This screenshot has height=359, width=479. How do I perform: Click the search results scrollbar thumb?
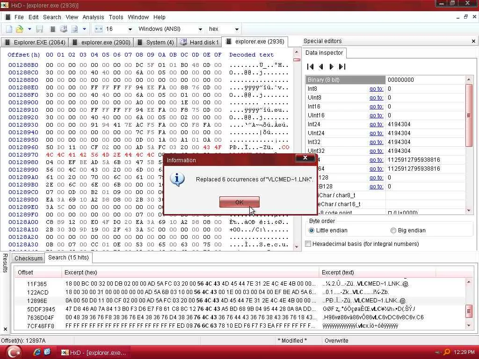469,311
